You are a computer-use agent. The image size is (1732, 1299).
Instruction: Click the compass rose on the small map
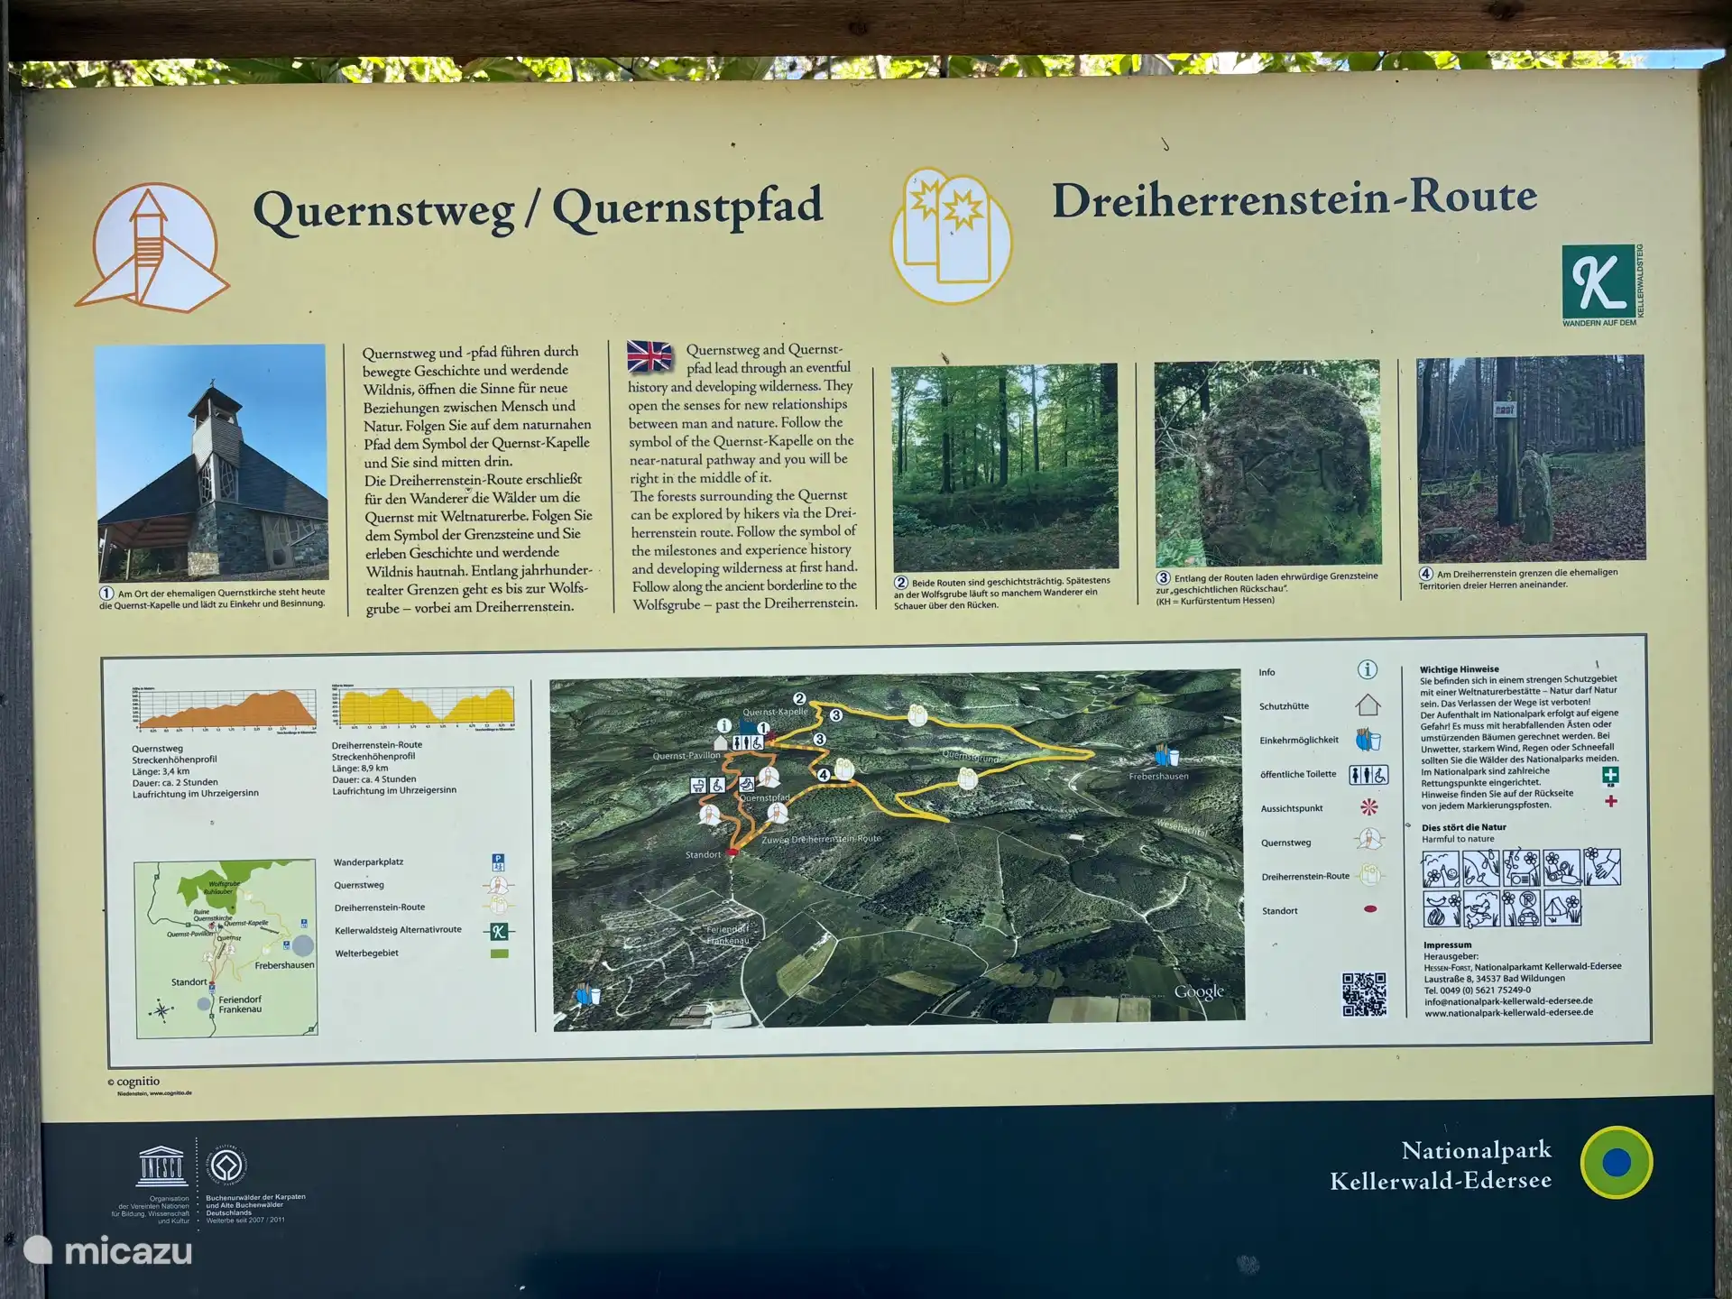tap(161, 1010)
